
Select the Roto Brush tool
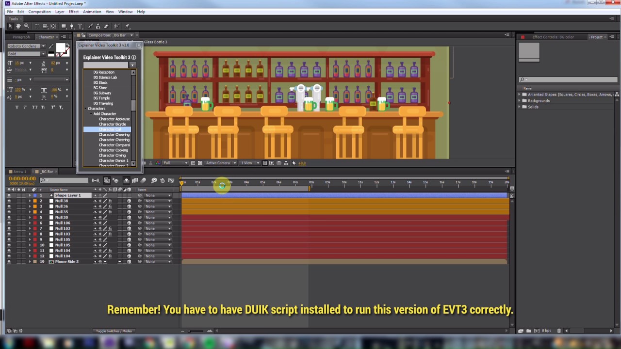tap(118, 26)
